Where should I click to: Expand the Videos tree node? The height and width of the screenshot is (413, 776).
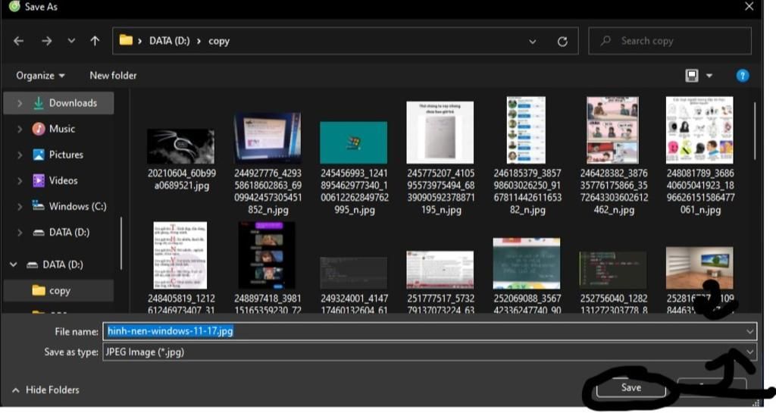tap(19, 180)
